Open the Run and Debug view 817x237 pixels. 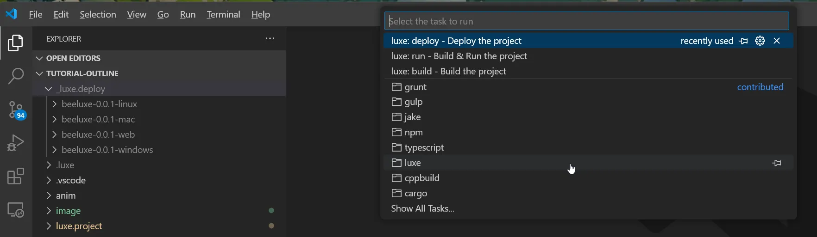point(16,143)
